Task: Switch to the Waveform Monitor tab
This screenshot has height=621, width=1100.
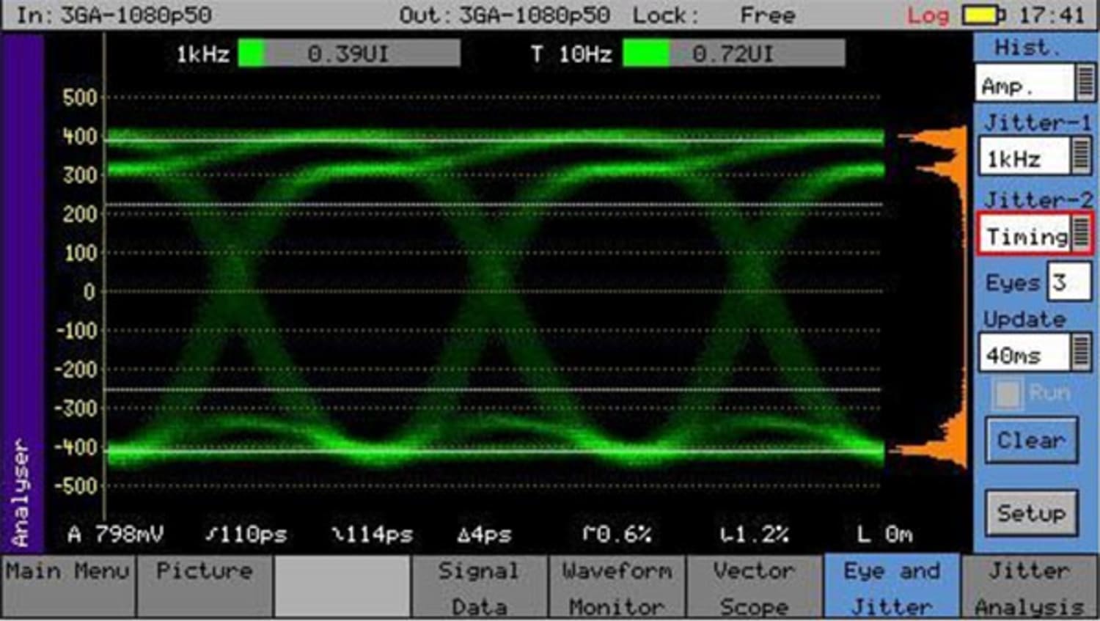Action: click(616, 587)
